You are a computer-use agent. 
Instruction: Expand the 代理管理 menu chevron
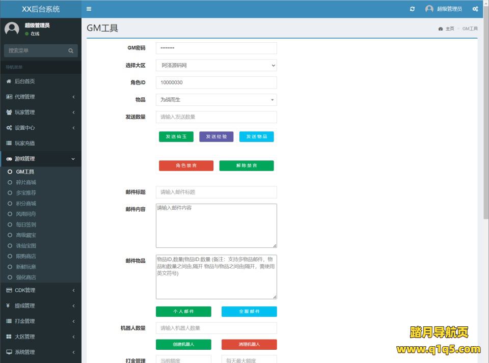pos(73,97)
